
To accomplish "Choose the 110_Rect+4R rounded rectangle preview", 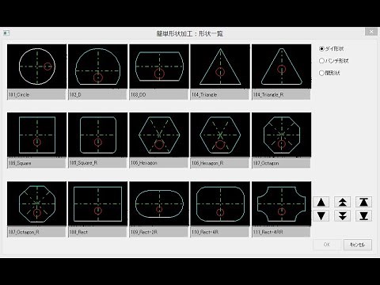I will (x=220, y=203).
